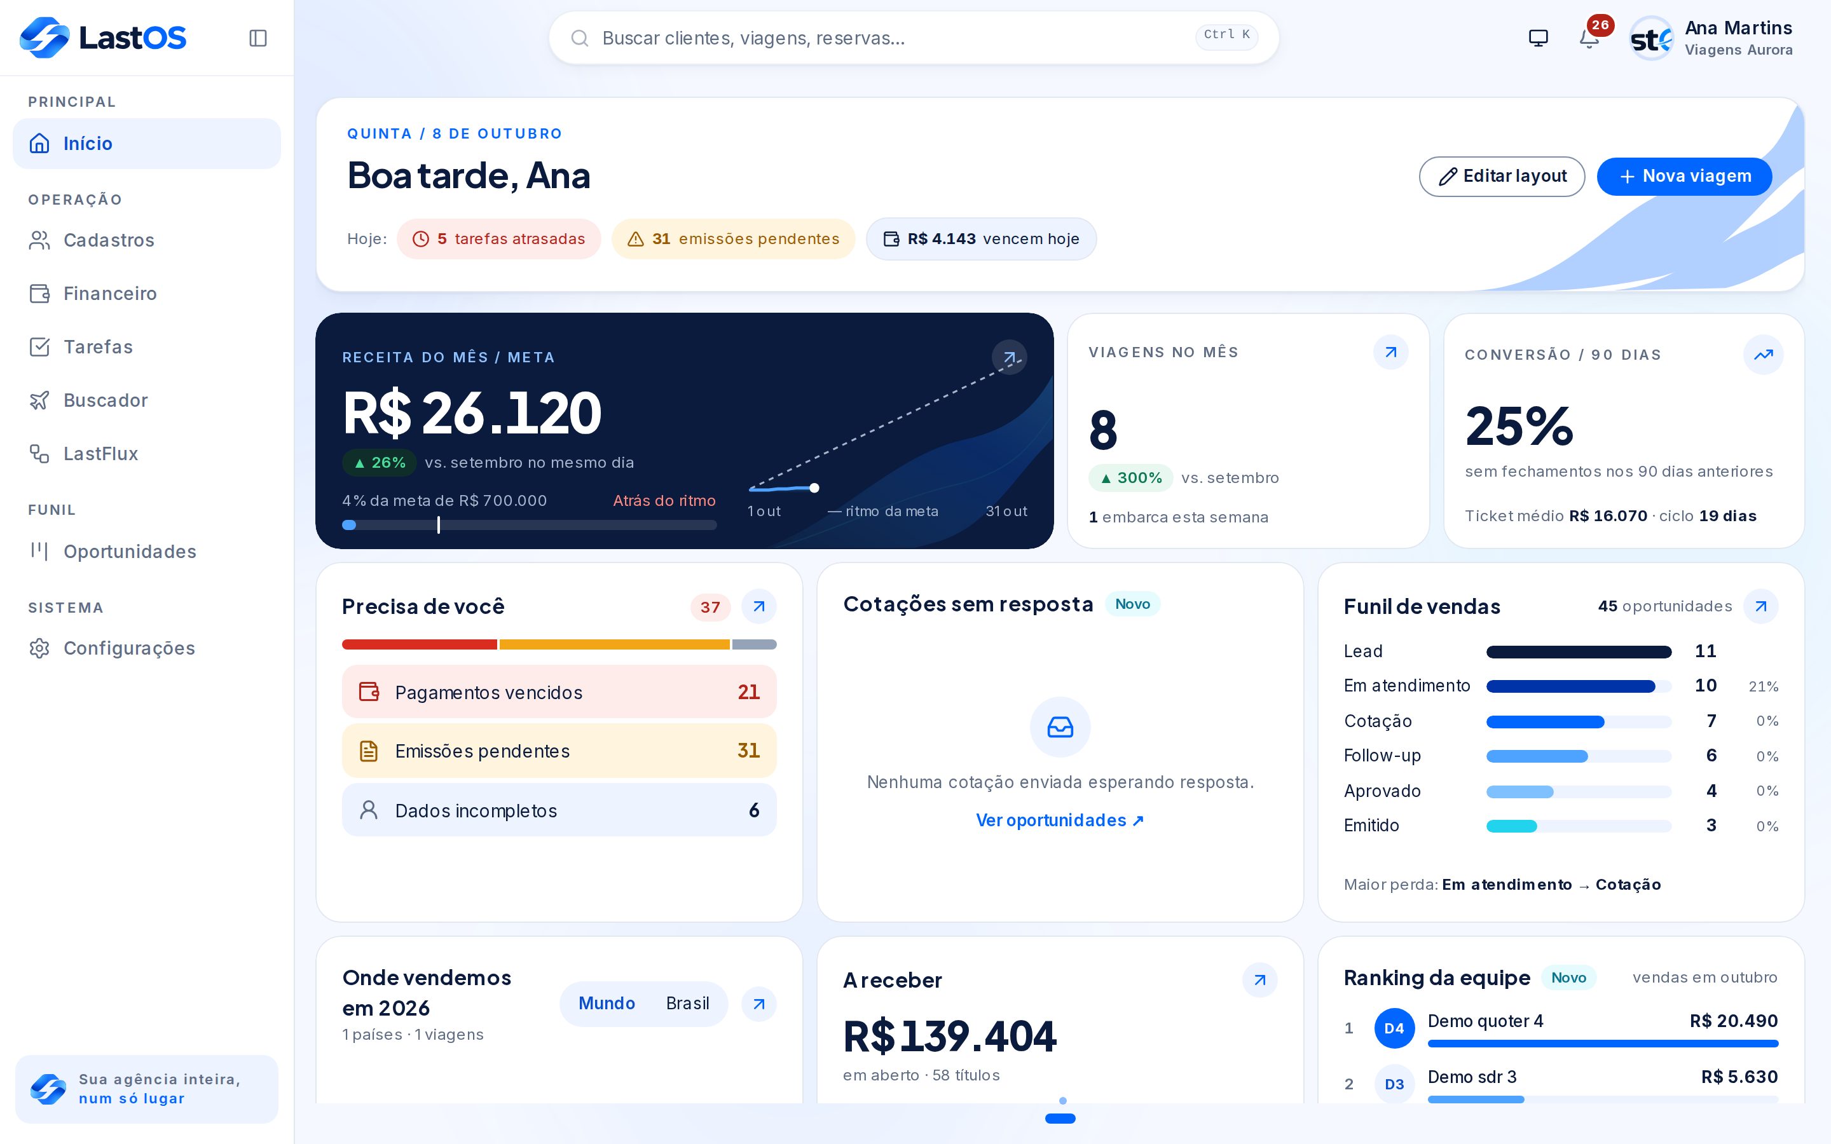Click R$ 4.143 vencem hoje chip

(x=982, y=239)
